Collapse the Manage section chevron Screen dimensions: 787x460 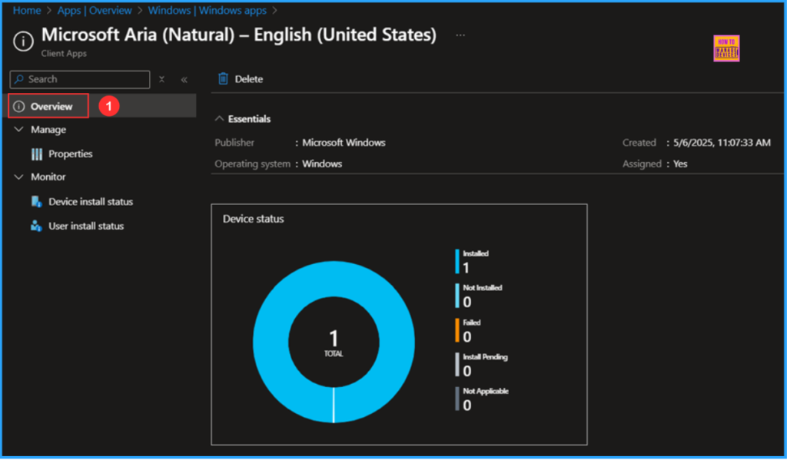click(19, 130)
